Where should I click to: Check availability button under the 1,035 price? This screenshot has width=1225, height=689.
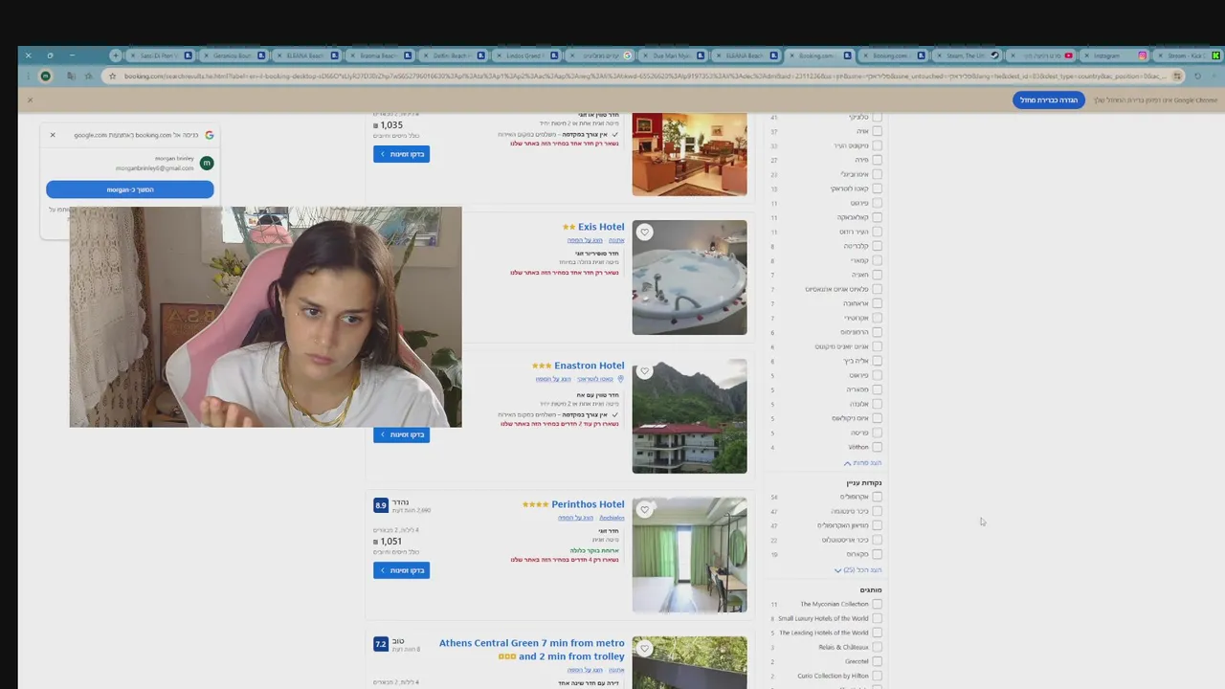point(401,154)
